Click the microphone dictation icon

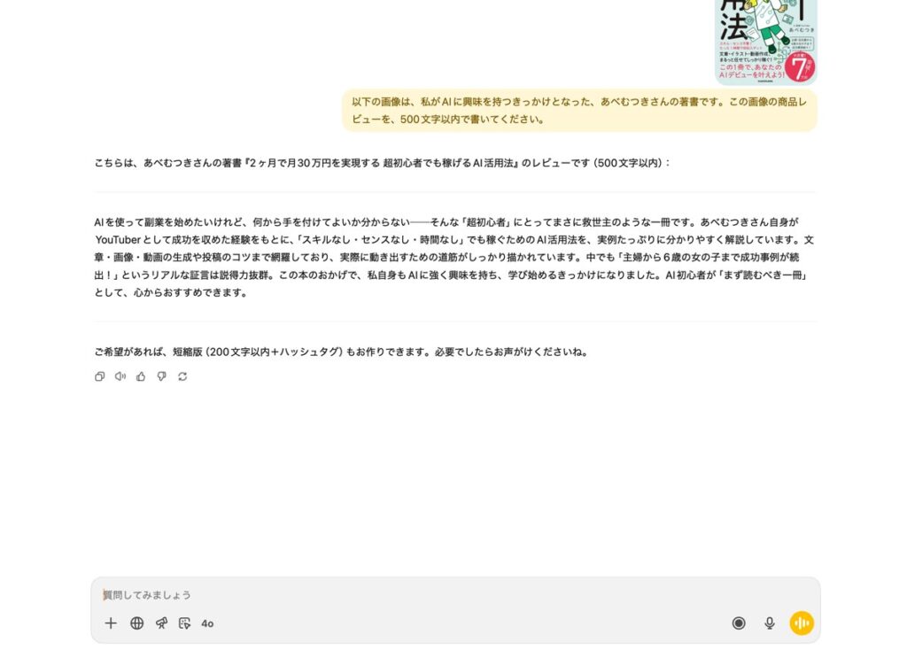pos(770,623)
